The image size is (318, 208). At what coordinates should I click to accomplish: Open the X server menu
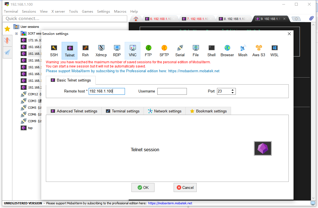coord(58,11)
